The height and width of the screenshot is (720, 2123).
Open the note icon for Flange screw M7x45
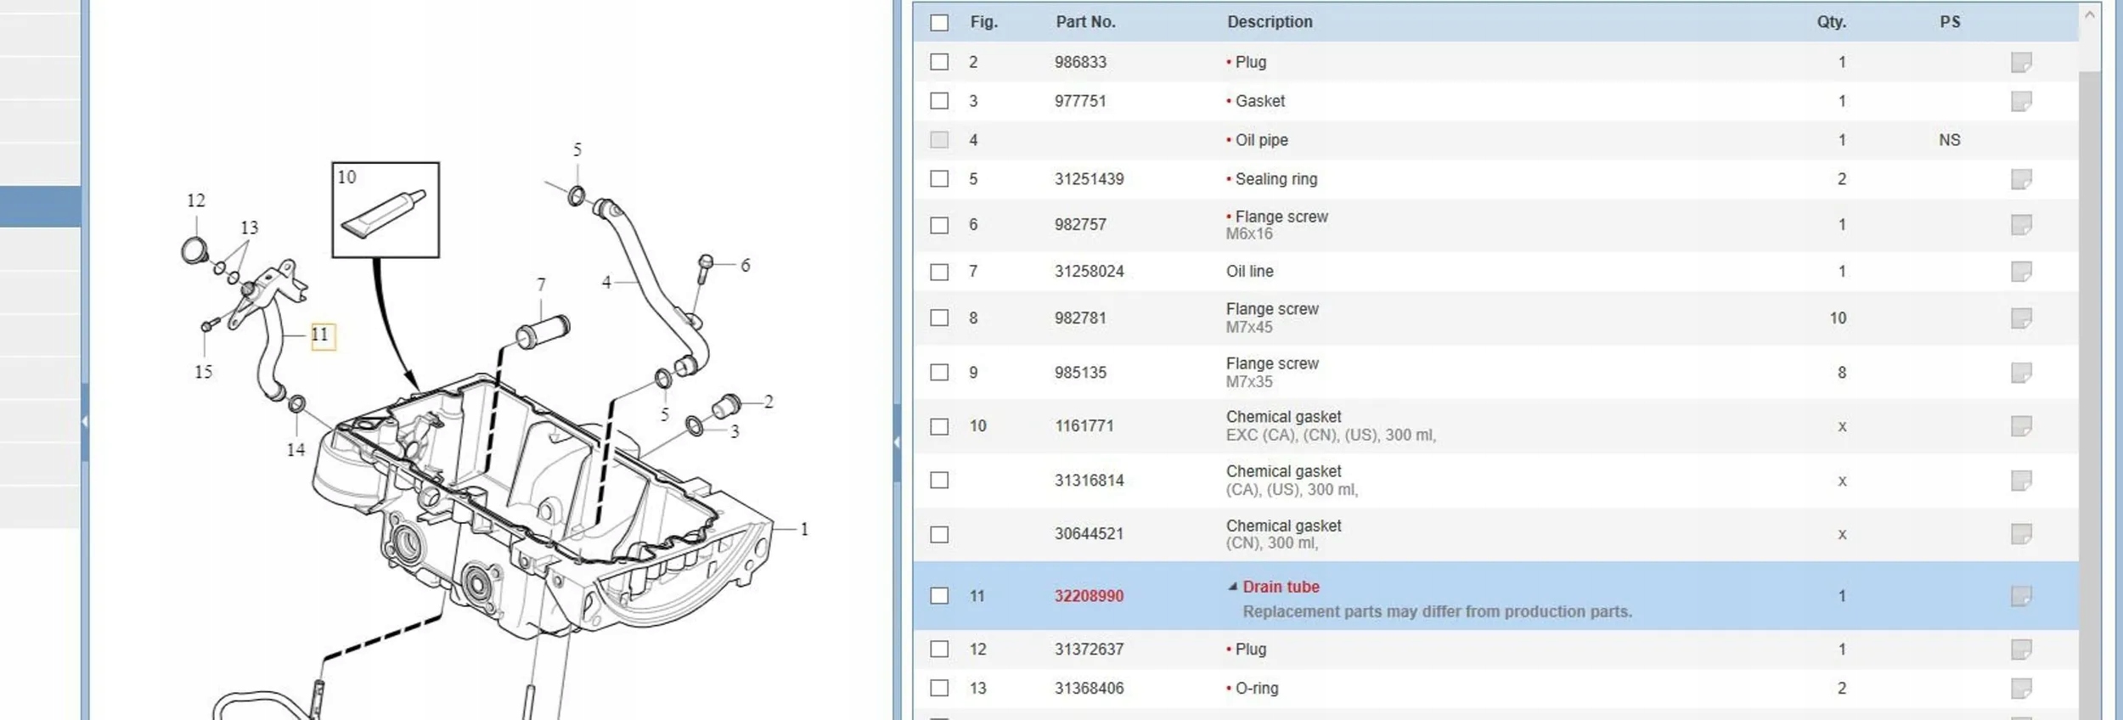pos(2021,318)
